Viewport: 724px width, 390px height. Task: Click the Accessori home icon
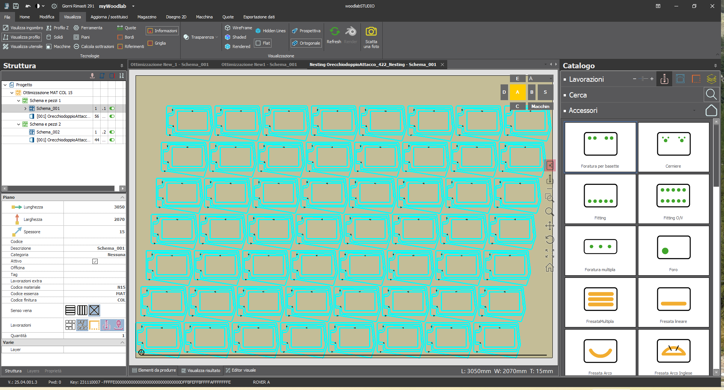click(x=711, y=110)
